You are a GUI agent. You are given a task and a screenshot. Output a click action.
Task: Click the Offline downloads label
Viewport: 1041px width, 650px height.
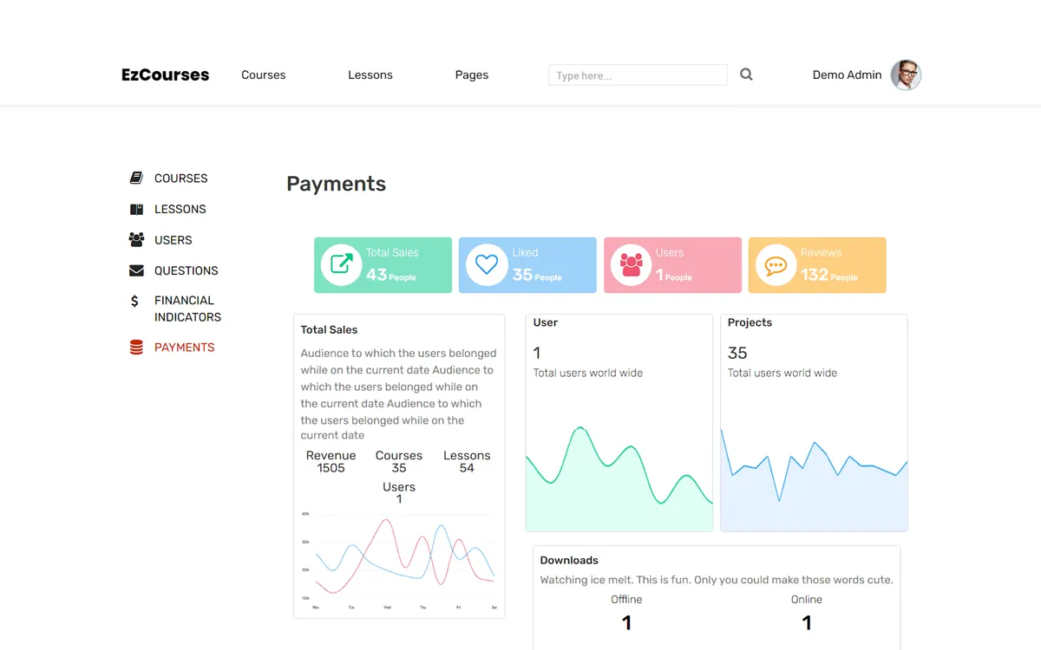point(626,600)
